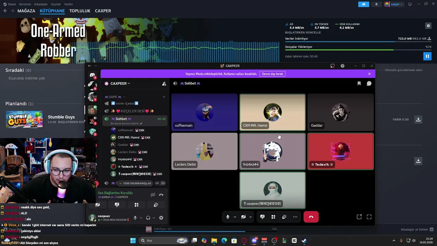
Task: Show chat for Sohbet channel
Action: pos(369,83)
